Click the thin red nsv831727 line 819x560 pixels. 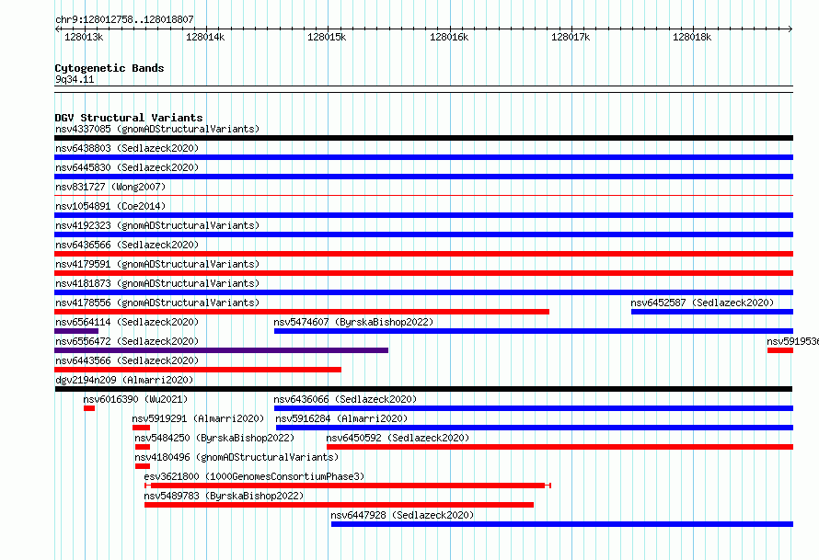pos(423,196)
